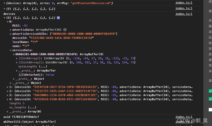Expand the collapsed (5) array above 'devices'
The image size is (212, 126).
[x=4, y=9]
